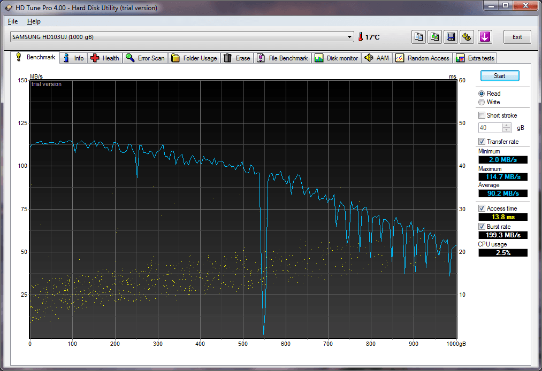The height and width of the screenshot is (371, 542).
Task: Switch to the Error Scan tab
Action: coord(145,58)
